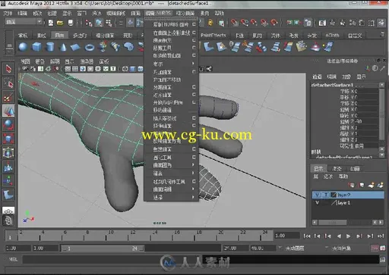Click Translate X channel label
Screen dimensions: 389x275
(349, 91)
